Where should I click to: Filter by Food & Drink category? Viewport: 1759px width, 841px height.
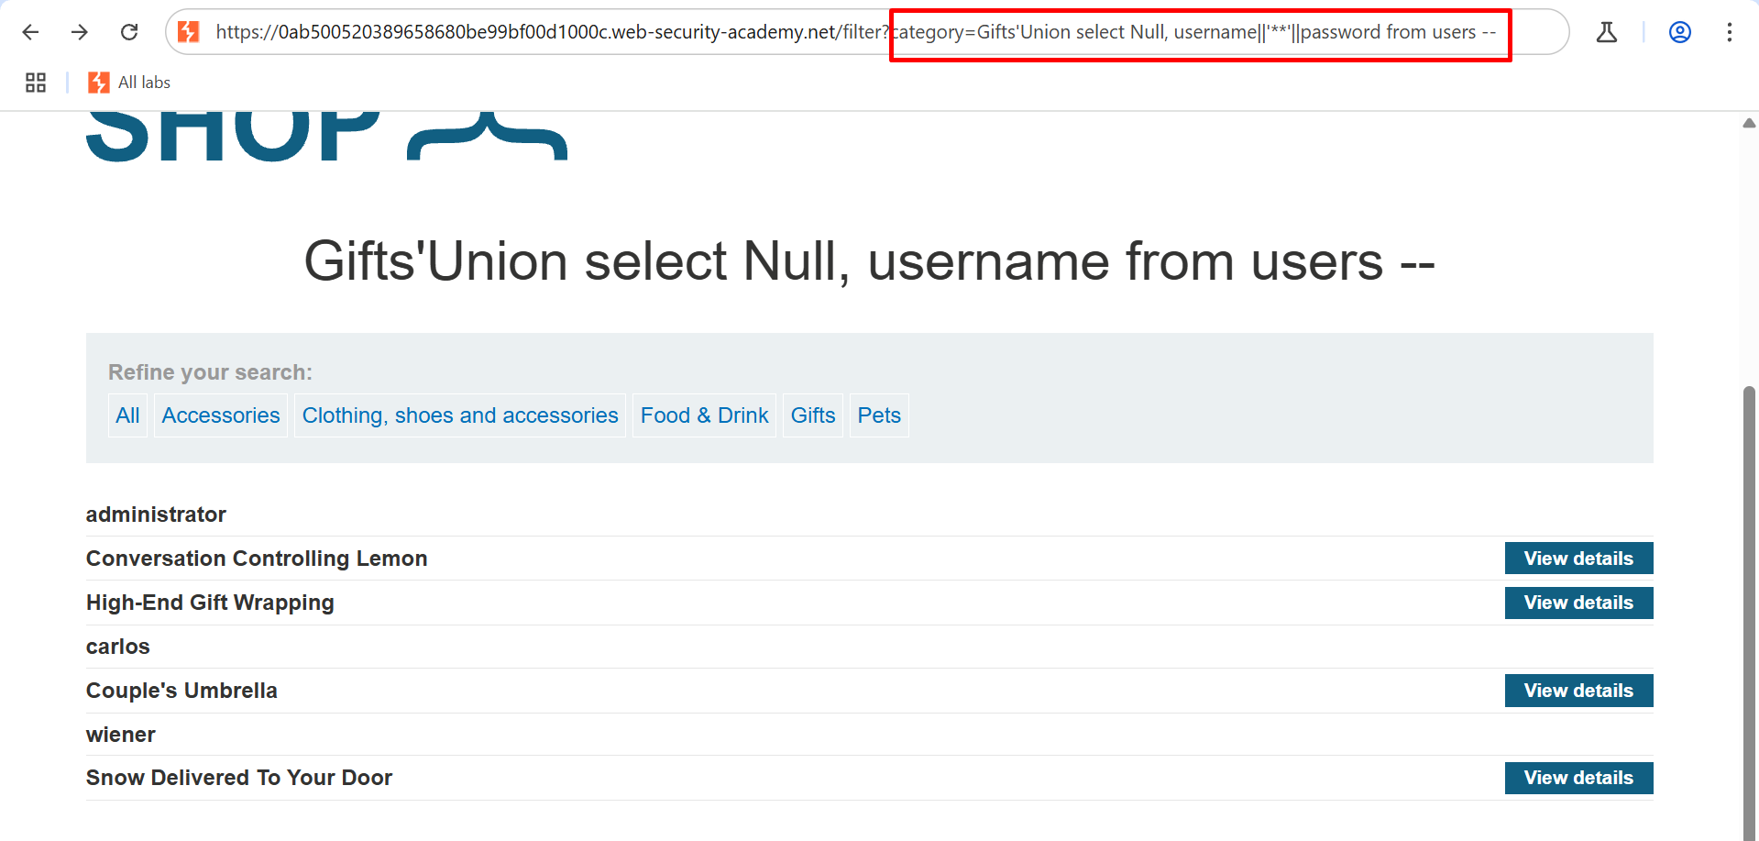(x=704, y=415)
